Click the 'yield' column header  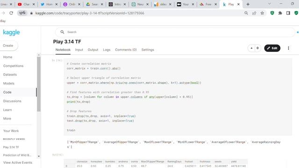(x=234, y=161)
